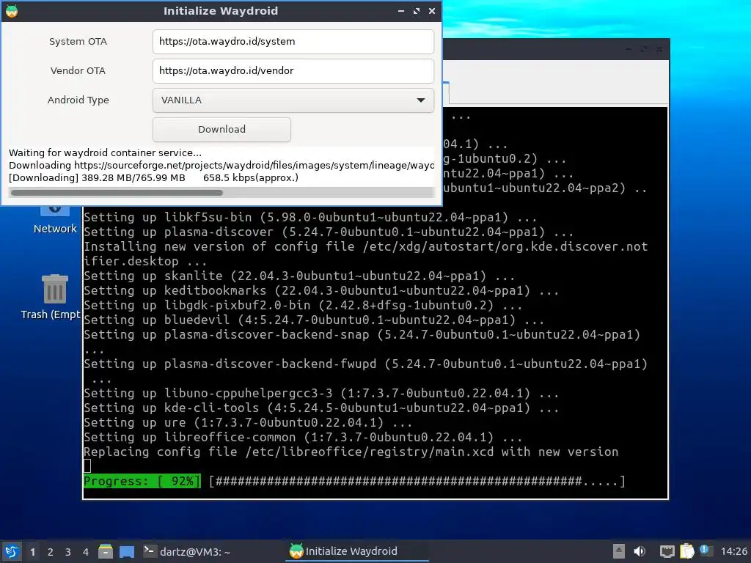
Task: Maximize the Initialize Waydroid window
Action: (417, 10)
